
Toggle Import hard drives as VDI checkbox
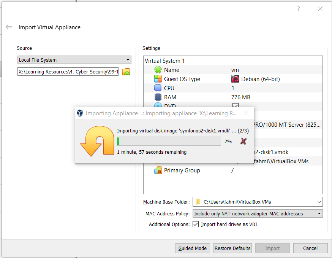coord(195,224)
